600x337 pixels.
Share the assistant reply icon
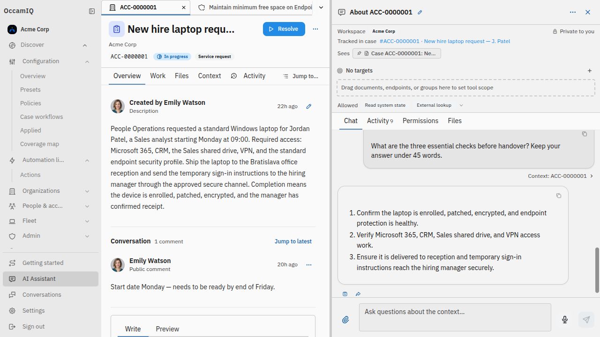(358, 294)
